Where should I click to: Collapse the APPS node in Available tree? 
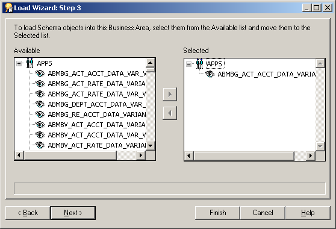[19, 63]
